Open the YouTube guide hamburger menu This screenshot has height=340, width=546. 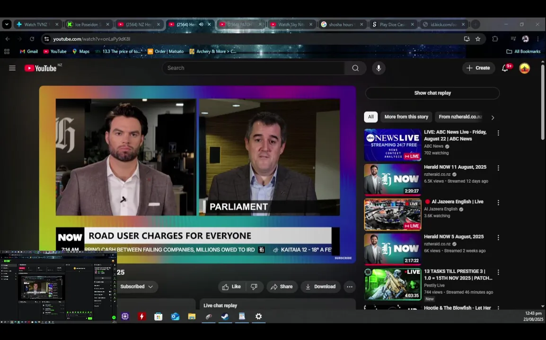(12, 68)
